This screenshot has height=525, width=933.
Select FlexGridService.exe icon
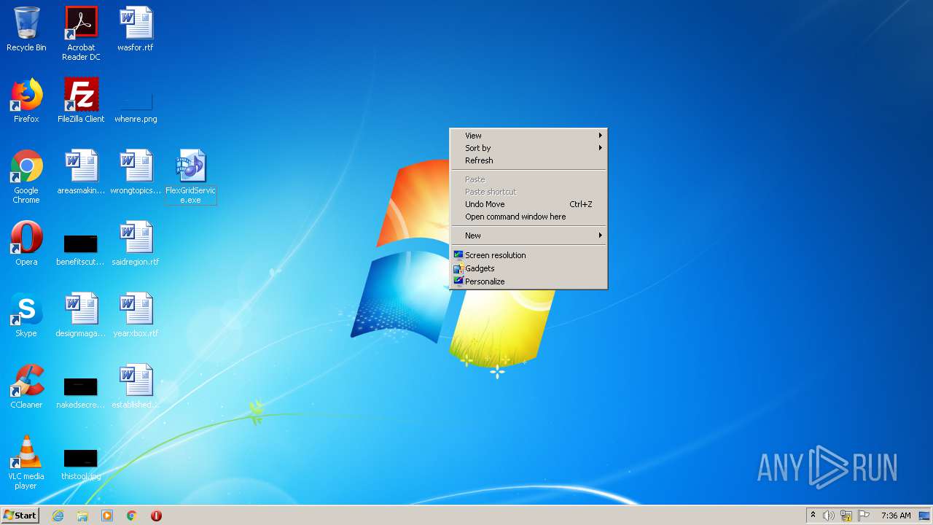pos(191,176)
